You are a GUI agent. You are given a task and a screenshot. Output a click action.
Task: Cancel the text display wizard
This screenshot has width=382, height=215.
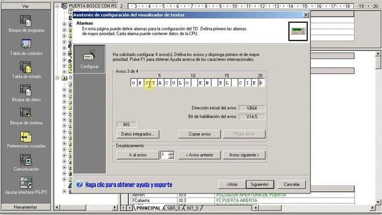tap(292, 185)
